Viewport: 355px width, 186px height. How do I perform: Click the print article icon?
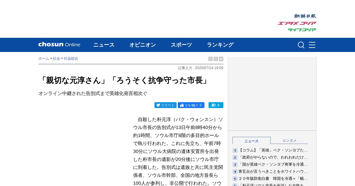pos(210,59)
